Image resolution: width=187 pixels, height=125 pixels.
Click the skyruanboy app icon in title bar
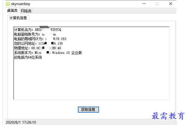(x=8, y=4)
